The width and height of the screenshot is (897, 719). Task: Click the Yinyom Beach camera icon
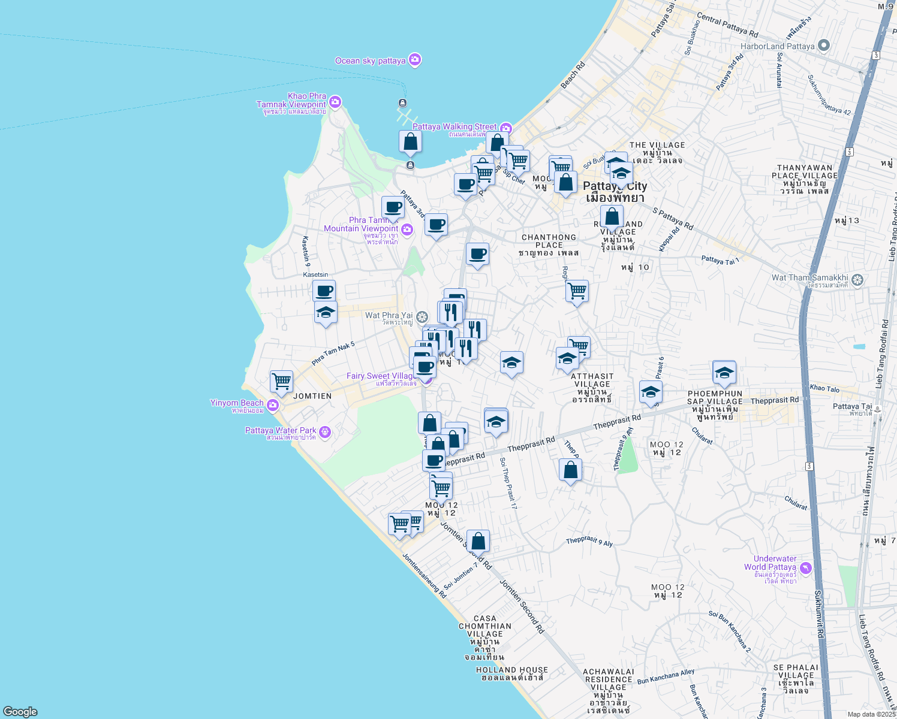[273, 406]
